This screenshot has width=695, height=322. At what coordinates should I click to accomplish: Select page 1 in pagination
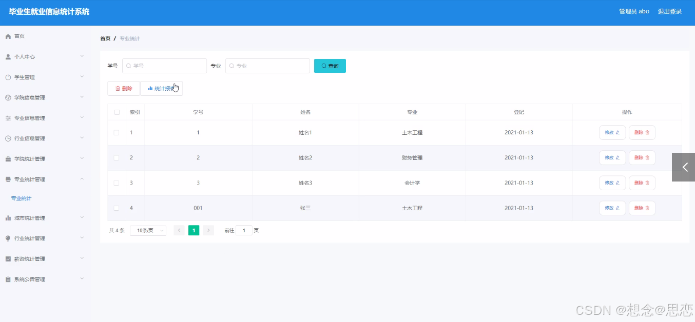[194, 231]
